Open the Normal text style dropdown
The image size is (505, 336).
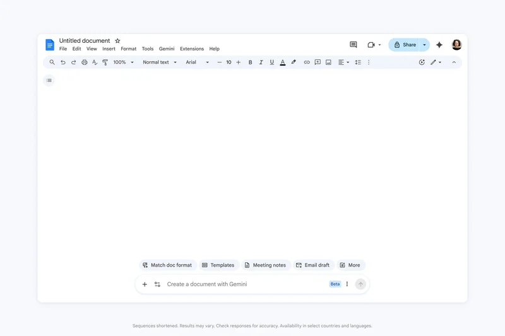(x=160, y=62)
